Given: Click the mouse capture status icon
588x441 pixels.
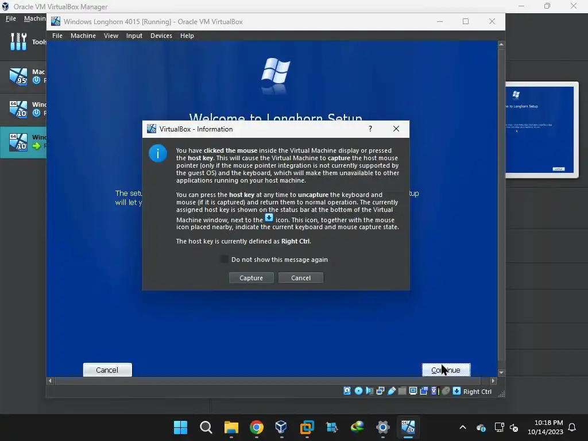Looking at the screenshot, I should pyautogui.click(x=446, y=391).
